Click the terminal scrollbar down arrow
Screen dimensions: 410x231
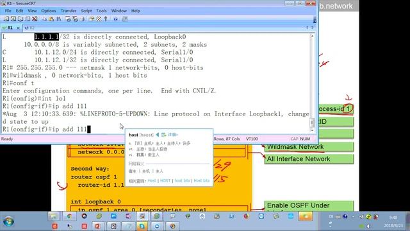click(312, 130)
